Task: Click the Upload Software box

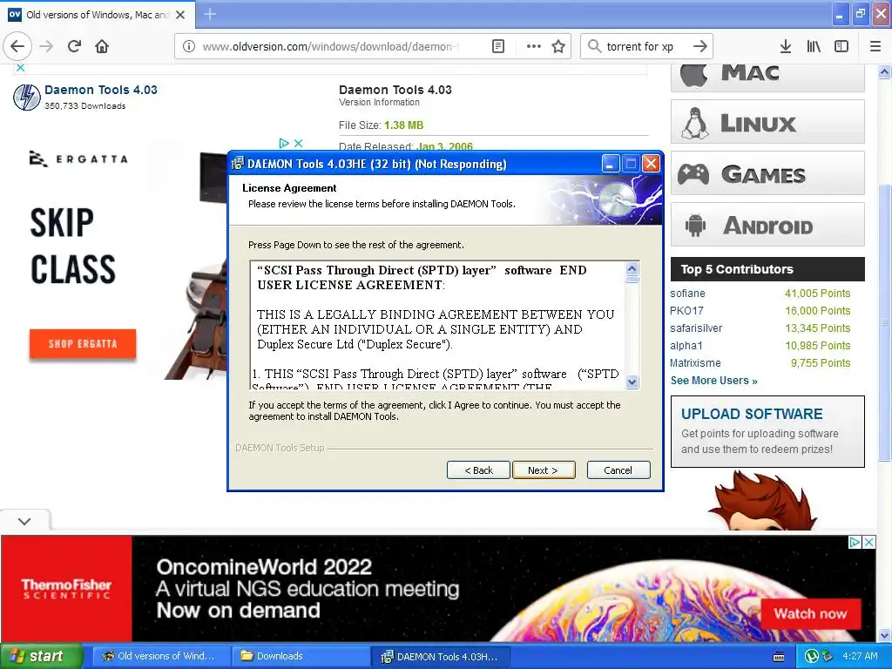Action: [x=767, y=432]
